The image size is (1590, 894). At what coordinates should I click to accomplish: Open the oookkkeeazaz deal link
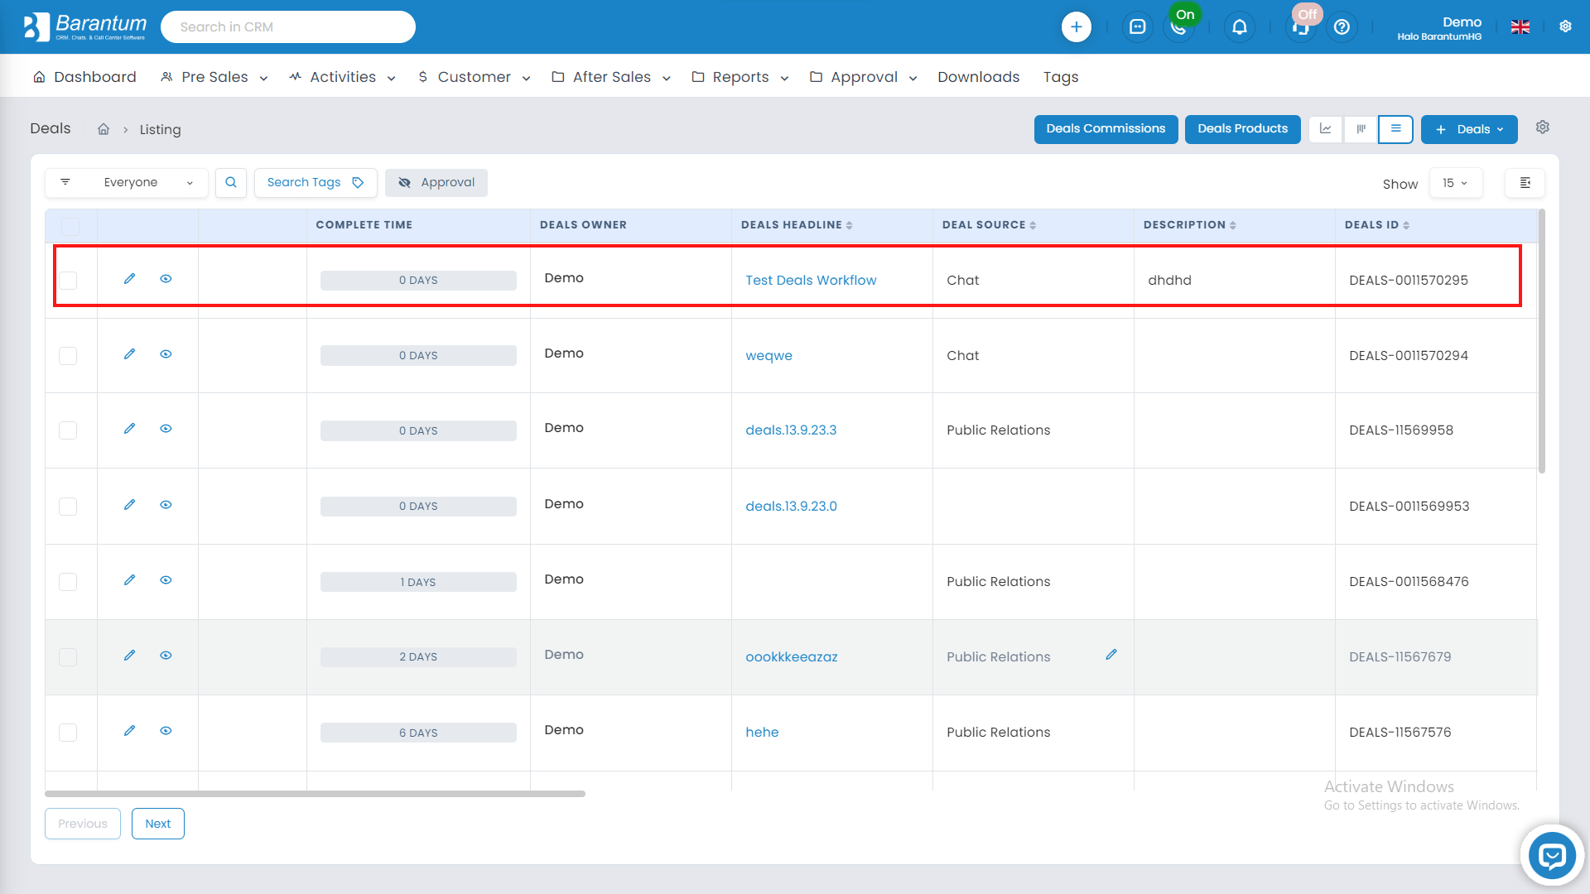(791, 657)
